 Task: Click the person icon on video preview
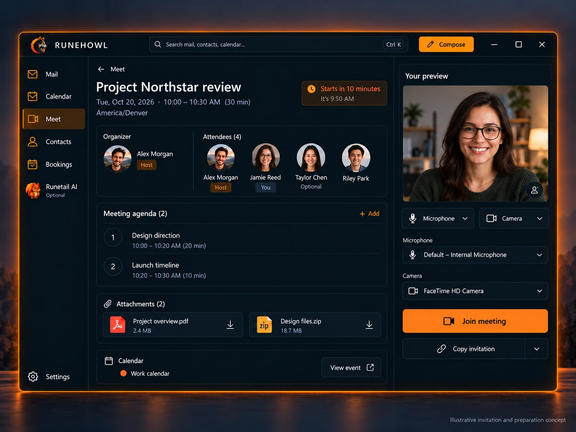pos(534,190)
